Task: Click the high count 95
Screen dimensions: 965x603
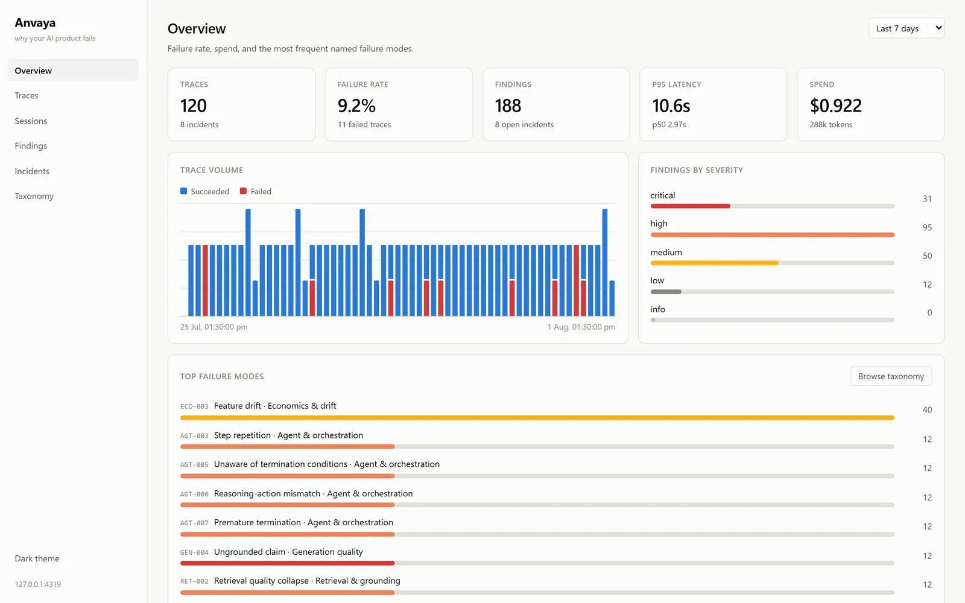Action: [927, 227]
